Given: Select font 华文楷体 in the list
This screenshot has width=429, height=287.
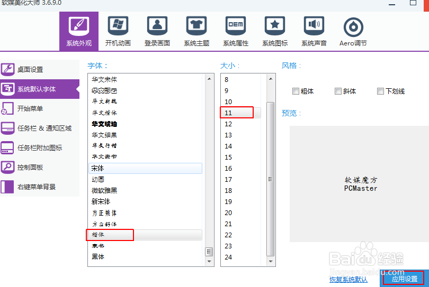Looking at the screenshot, I should click(145, 113).
